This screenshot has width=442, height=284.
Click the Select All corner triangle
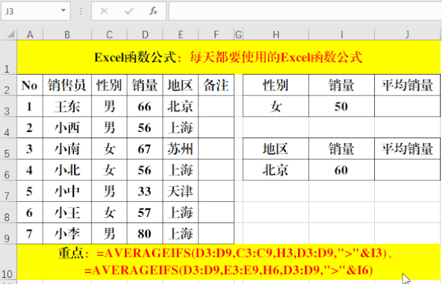(x=10, y=35)
